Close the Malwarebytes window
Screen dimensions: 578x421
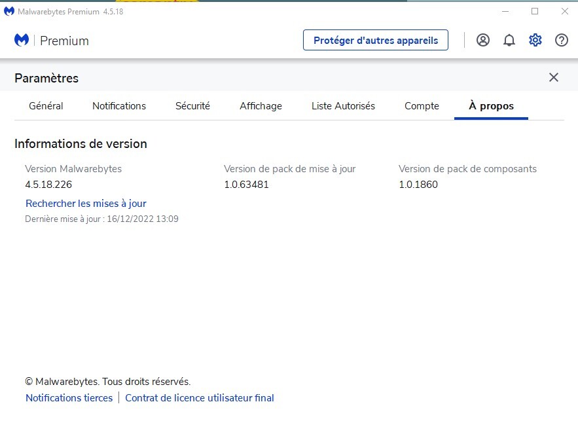point(564,11)
